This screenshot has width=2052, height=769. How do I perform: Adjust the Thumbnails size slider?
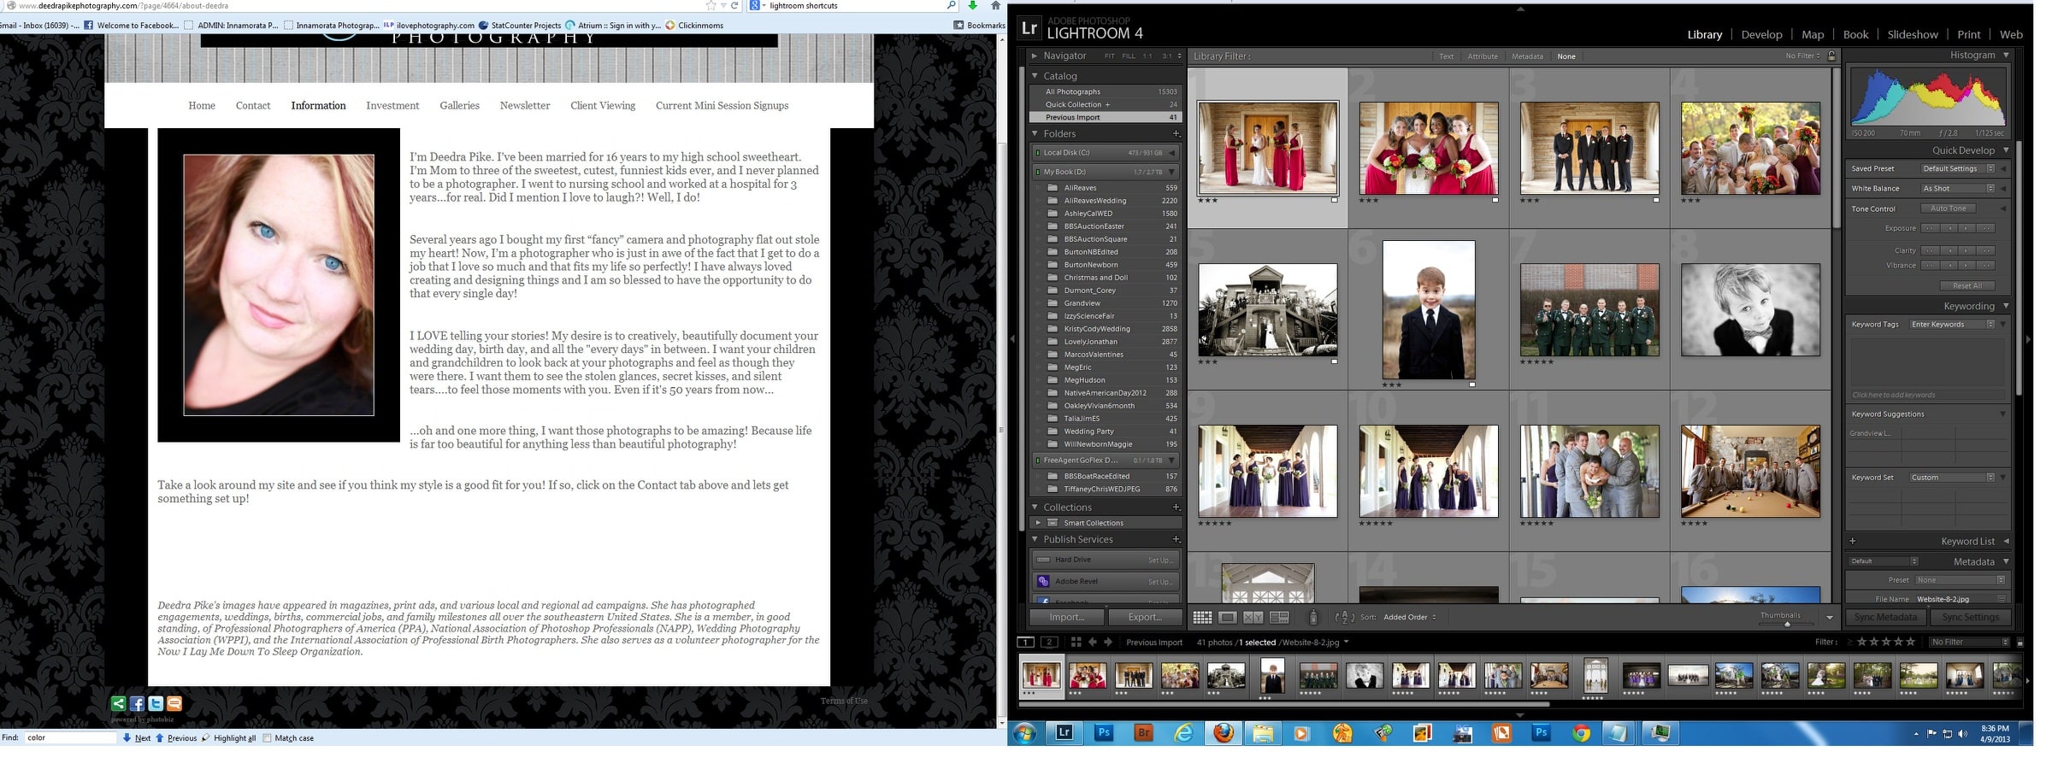(1787, 624)
